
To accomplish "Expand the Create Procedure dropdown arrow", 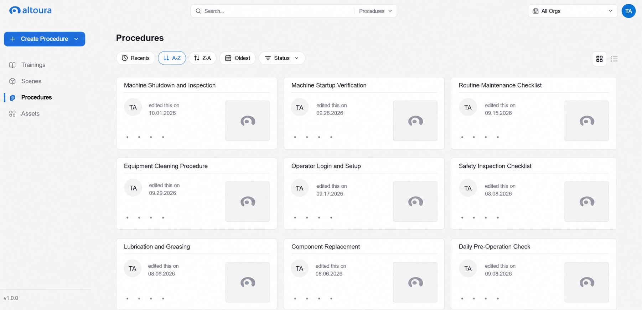I will (76, 39).
